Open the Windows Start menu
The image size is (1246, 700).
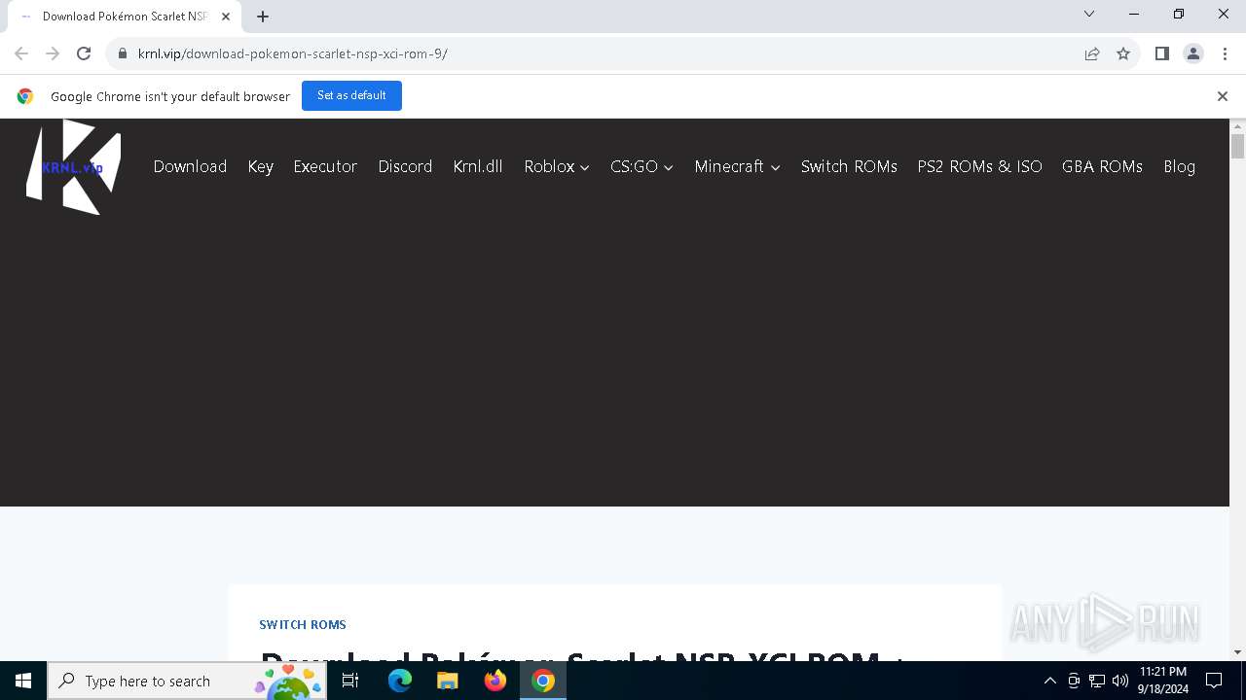pyautogui.click(x=23, y=681)
